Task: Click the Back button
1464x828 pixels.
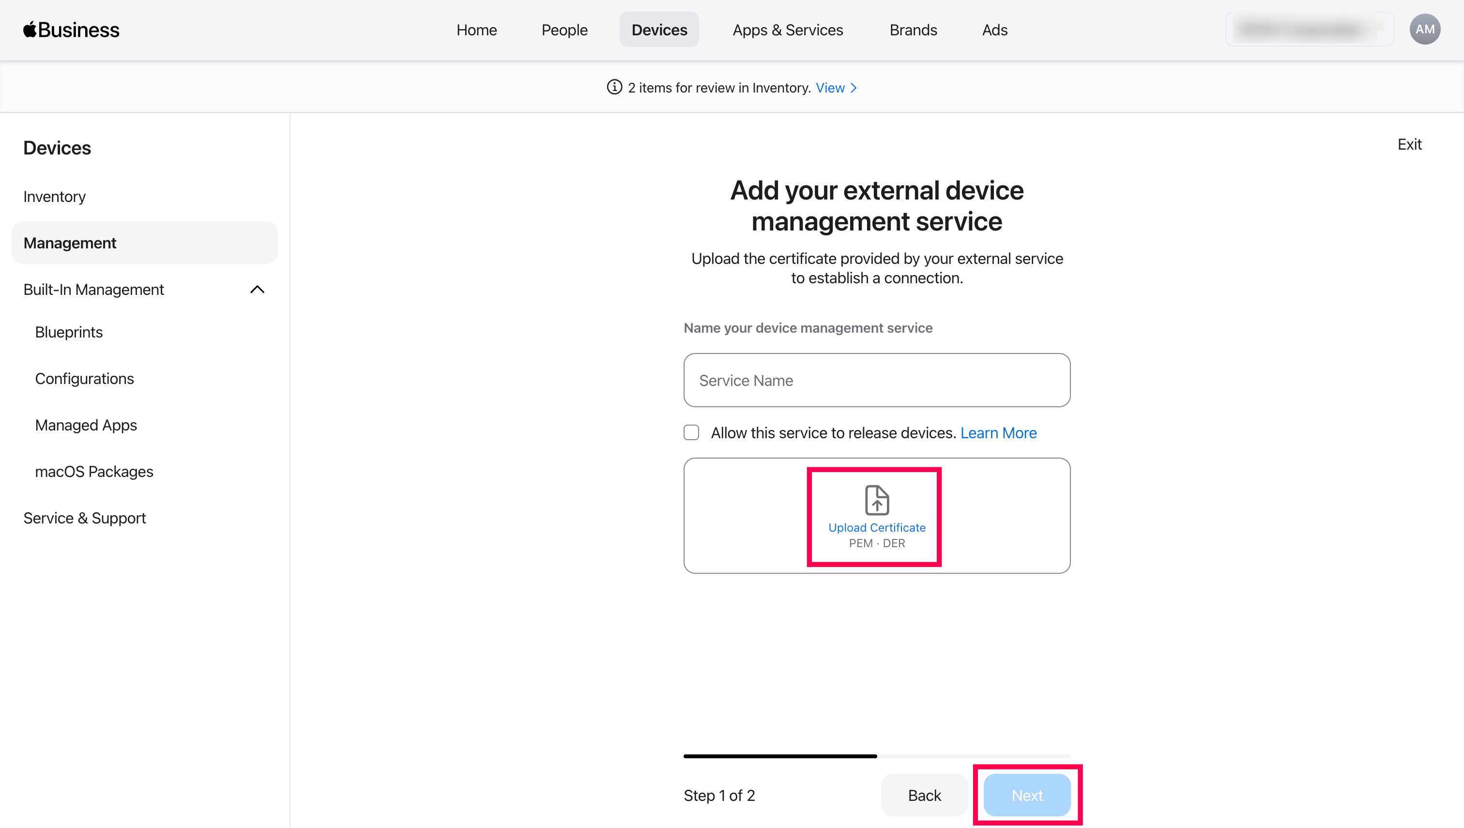Action: tap(924, 795)
